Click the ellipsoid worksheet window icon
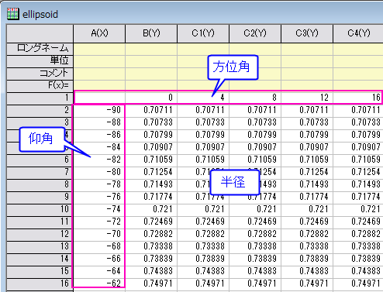Viewport: 383px width, 292px height. point(12,14)
